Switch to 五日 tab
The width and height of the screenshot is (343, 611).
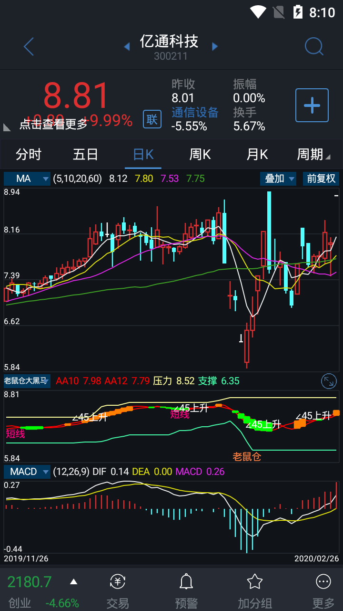tap(86, 154)
